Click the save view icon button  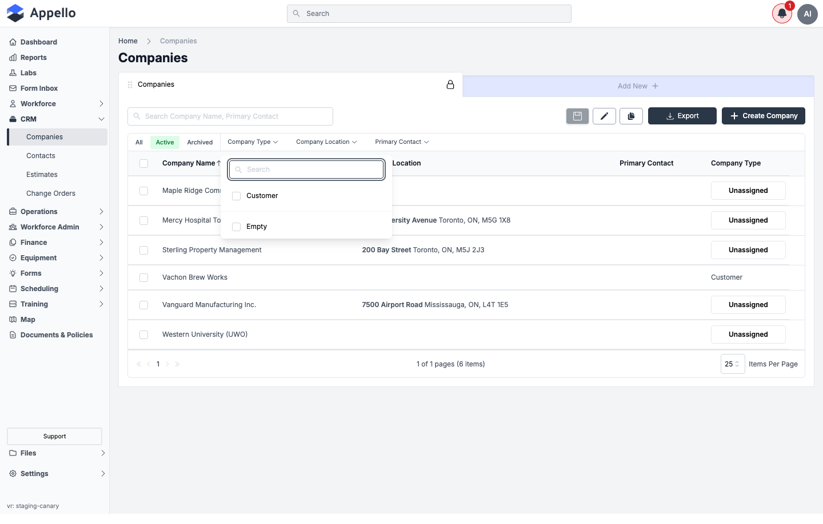click(x=577, y=116)
